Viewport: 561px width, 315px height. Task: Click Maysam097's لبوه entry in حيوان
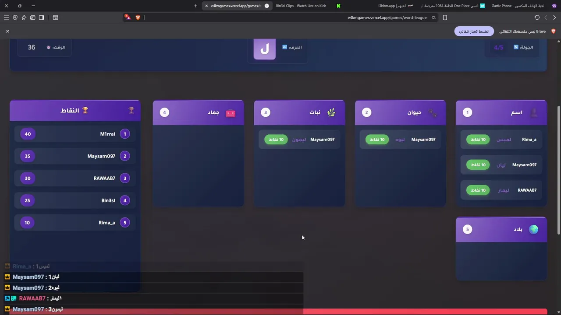coord(400,140)
